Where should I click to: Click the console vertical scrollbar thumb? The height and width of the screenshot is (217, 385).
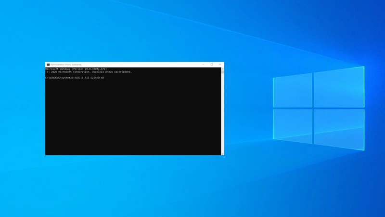tap(222, 73)
